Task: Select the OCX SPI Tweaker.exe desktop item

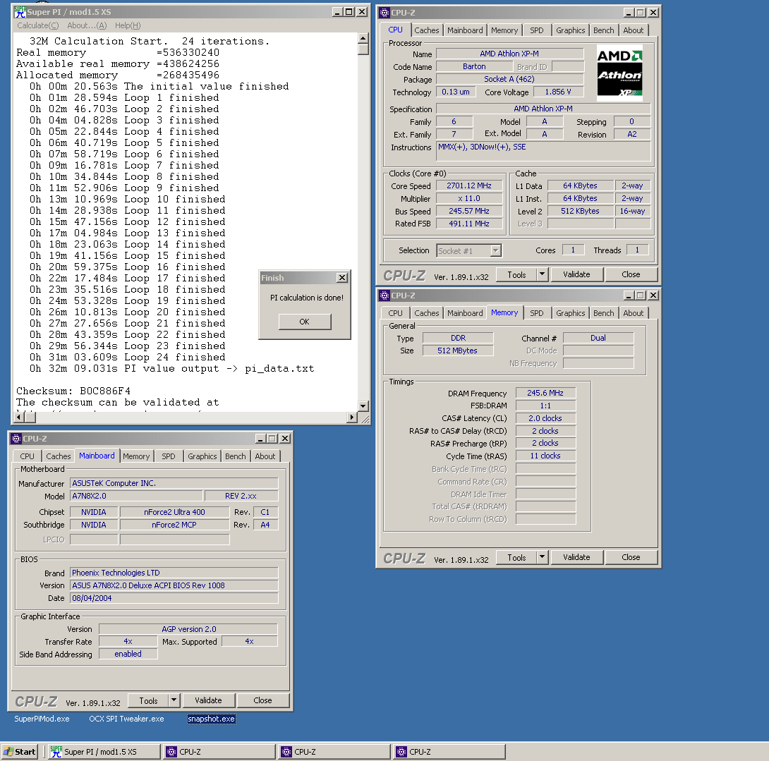Action: click(x=126, y=719)
